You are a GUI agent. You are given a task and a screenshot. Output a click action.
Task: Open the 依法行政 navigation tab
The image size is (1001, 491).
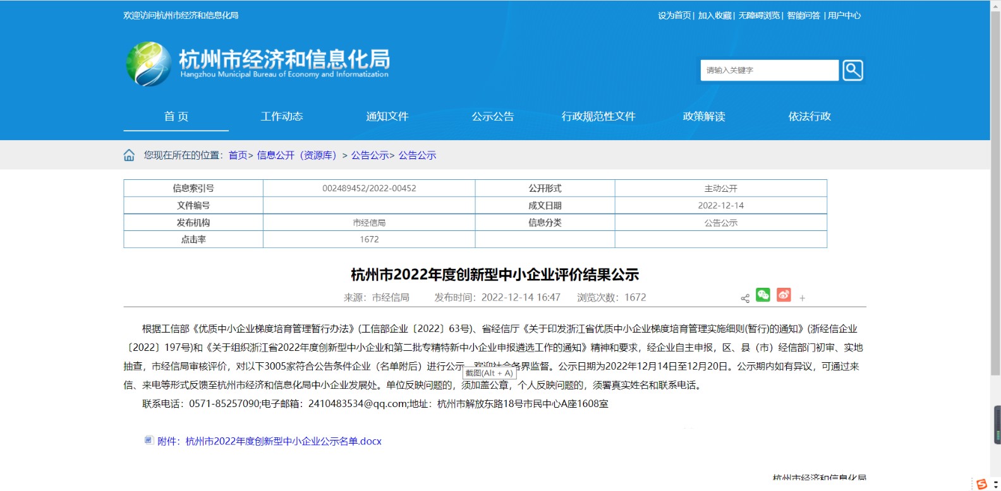pos(810,116)
